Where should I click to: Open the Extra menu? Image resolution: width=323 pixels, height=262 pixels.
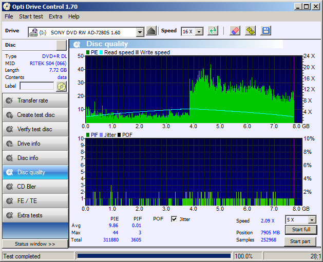(55, 16)
